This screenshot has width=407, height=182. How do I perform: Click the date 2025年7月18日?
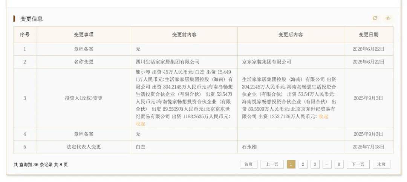point(368,147)
